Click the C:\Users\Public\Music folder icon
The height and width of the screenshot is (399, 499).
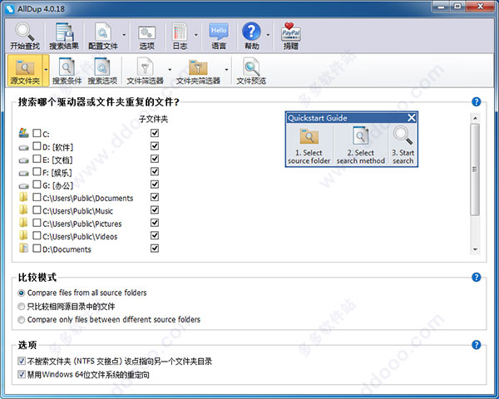(x=23, y=209)
